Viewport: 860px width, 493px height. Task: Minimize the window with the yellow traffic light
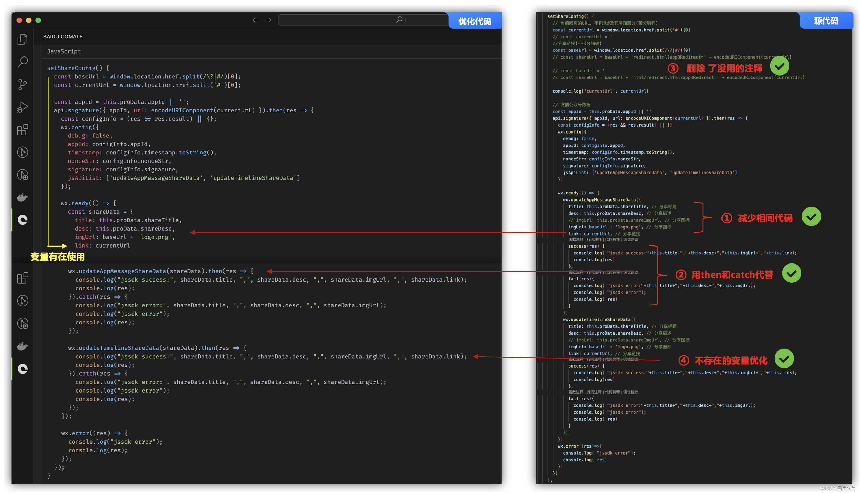coord(29,20)
